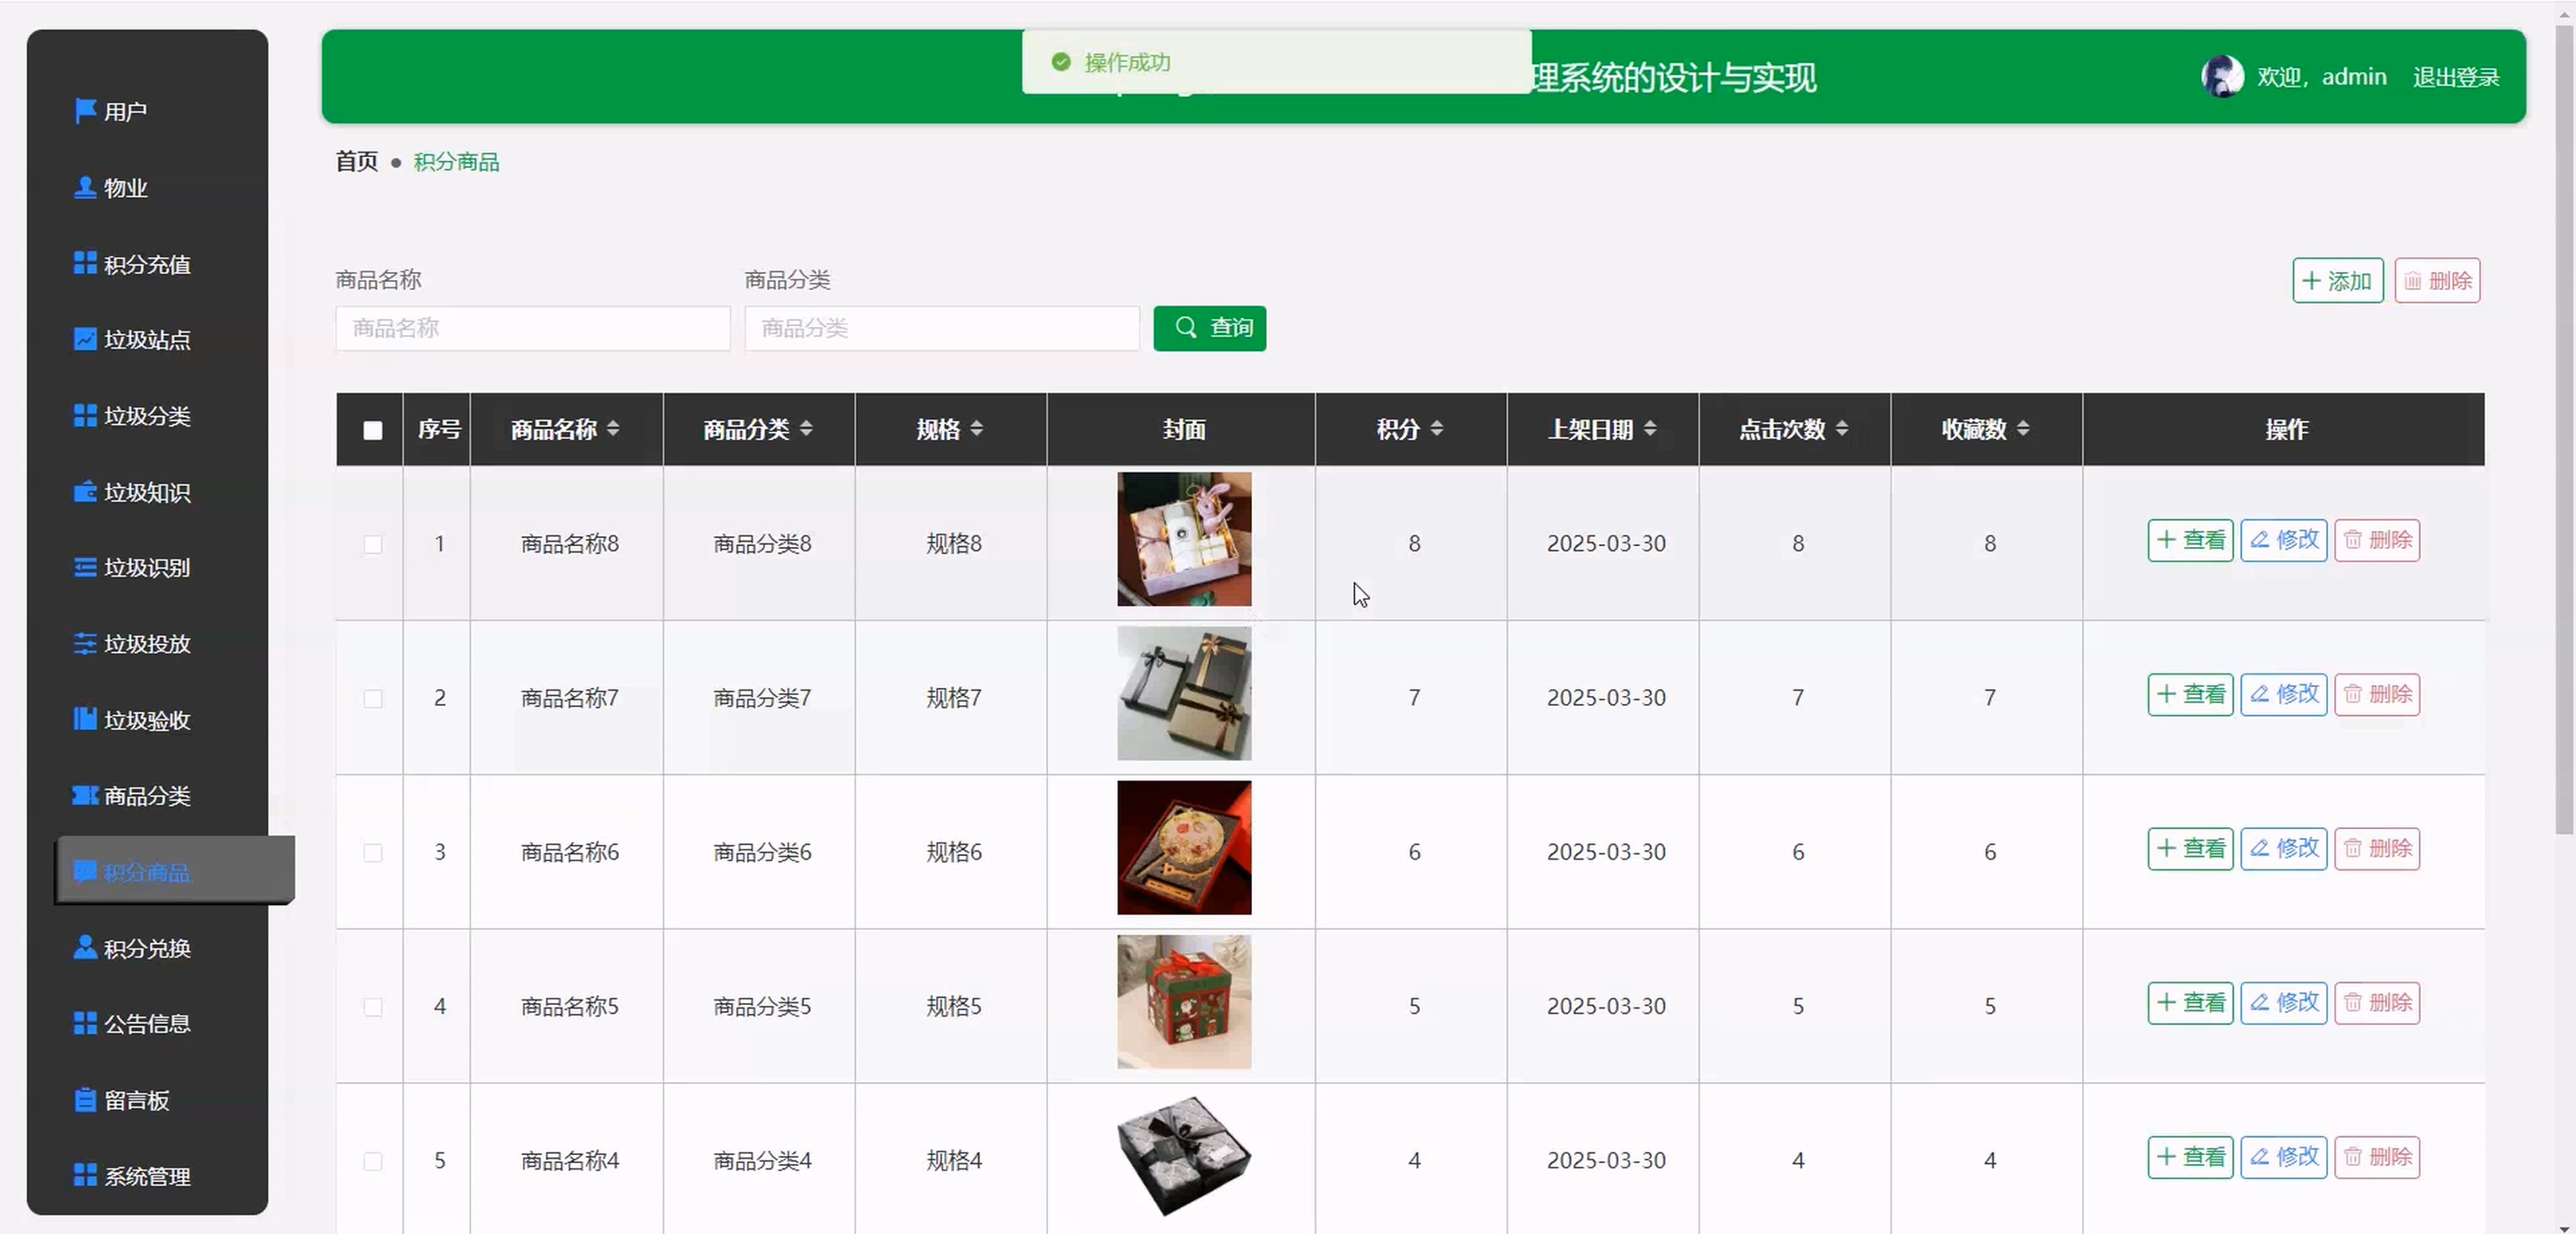Toggle the select-all checkbox in table header
The image size is (2576, 1234).
pos(372,430)
